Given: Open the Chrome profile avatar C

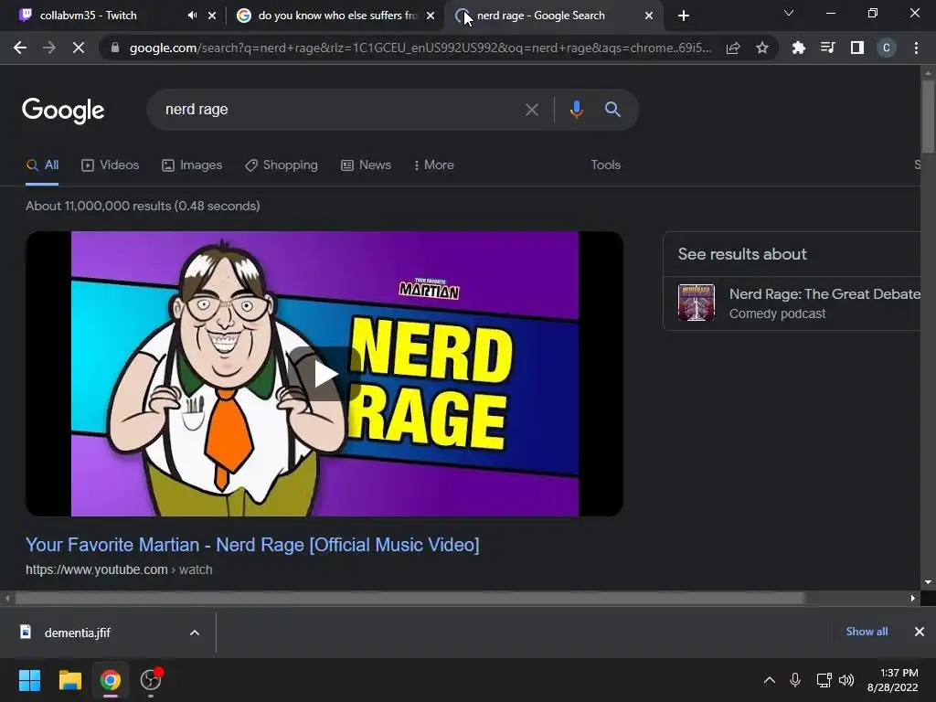Looking at the screenshot, I should 887,48.
